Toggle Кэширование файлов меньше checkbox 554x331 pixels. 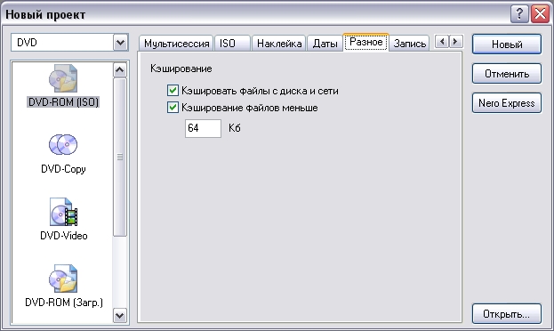[x=173, y=107]
